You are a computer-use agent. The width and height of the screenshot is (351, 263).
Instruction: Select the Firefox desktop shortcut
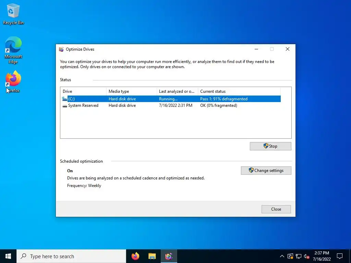tap(13, 82)
